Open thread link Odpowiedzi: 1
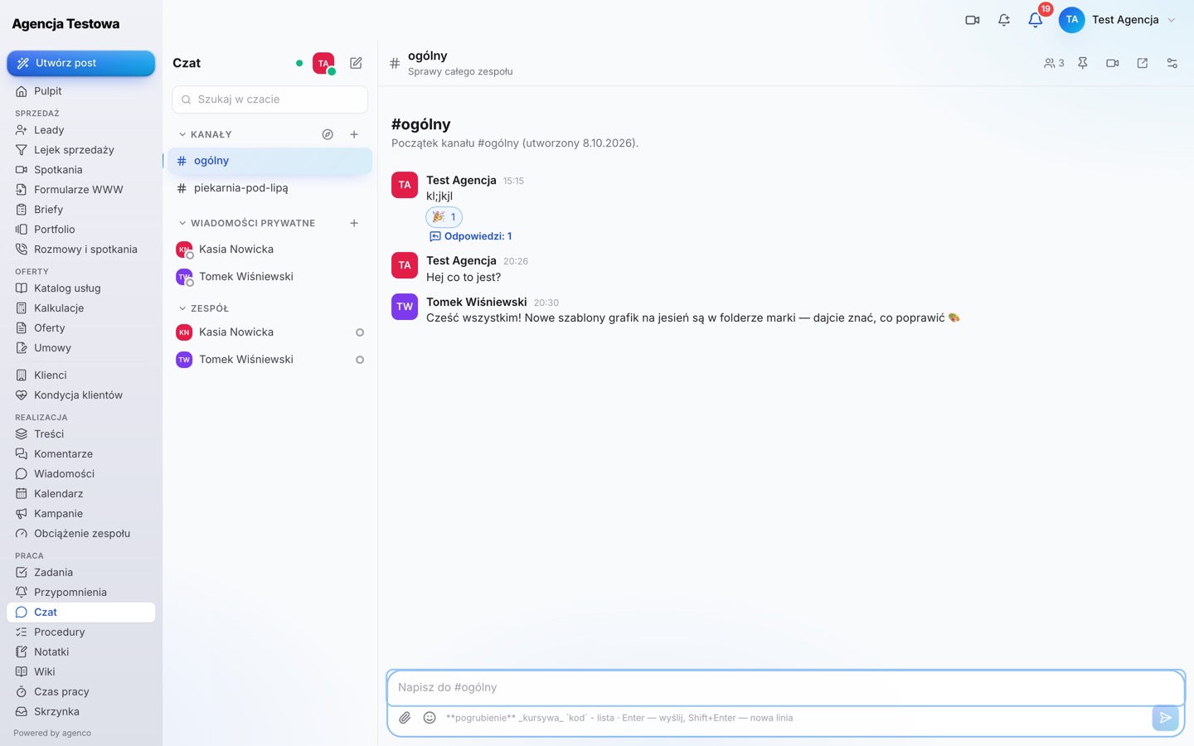This screenshot has height=746, width=1194. click(x=471, y=236)
